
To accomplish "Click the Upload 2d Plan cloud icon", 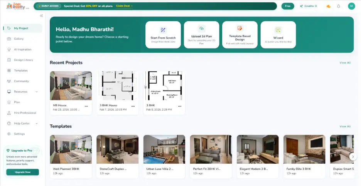I will [x=201, y=28].
